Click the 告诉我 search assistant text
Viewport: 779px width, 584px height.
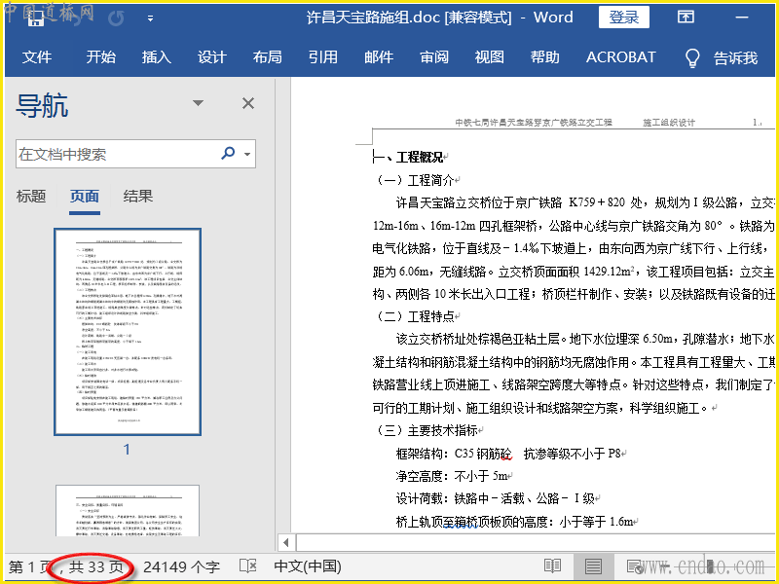pyautogui.click(x=736, y=57)
